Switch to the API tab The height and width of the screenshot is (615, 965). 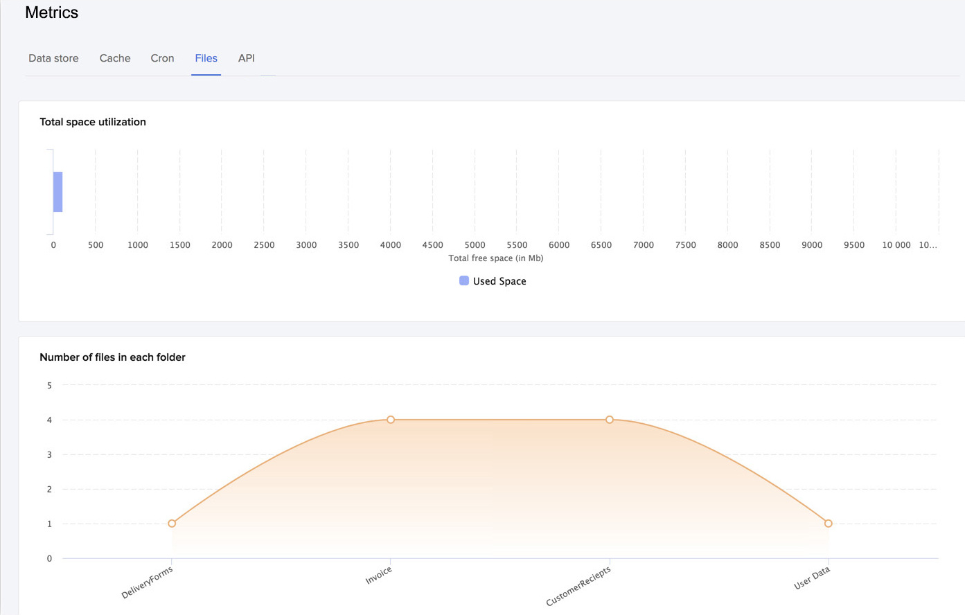(246, 58)
